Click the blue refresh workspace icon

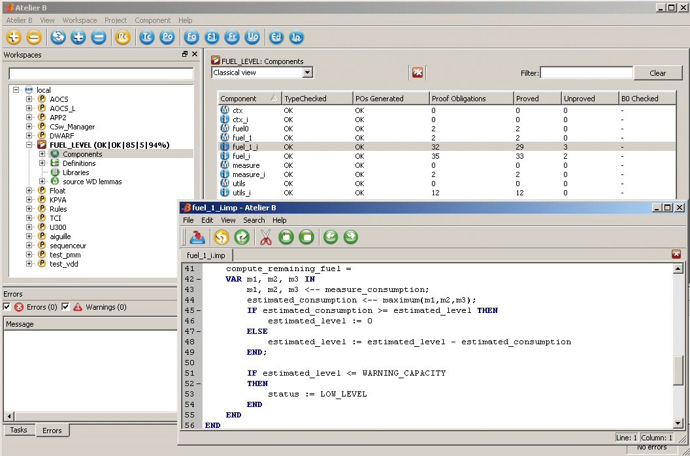coord(58,37)
